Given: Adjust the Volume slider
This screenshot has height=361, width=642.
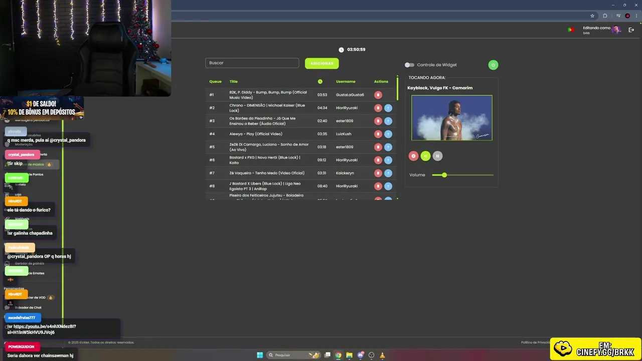Looking at the screenshot, I should (462, 175).
